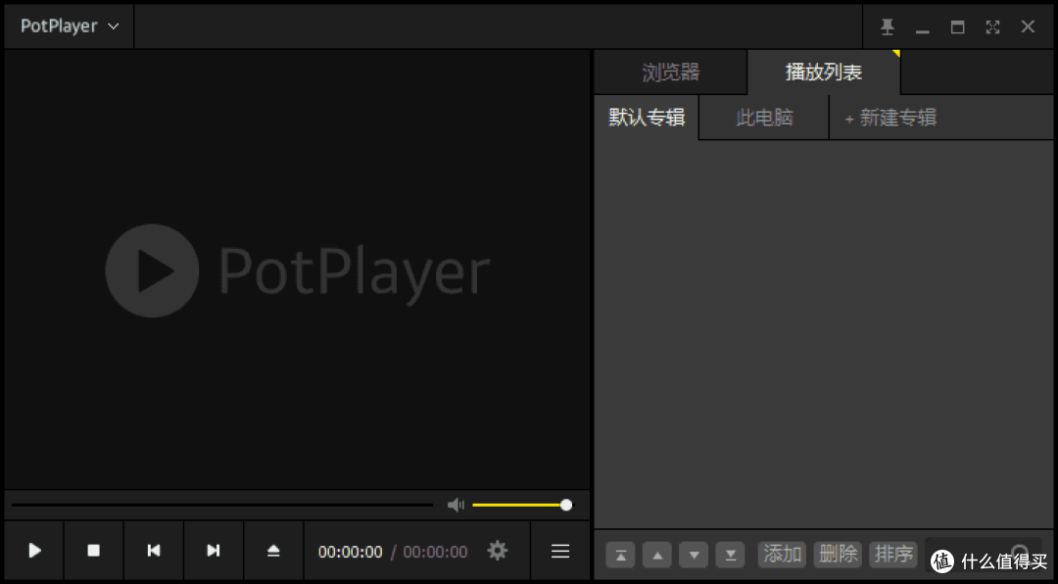1058x584 pixels.
Task: Maximize the PotPlayer window
Action: click(x=957, y=27)
